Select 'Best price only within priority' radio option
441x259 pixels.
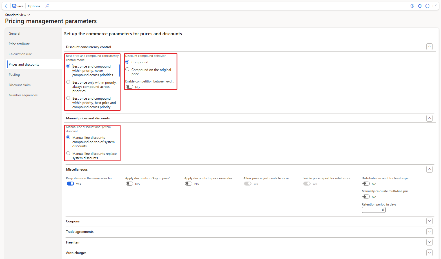pos(68,82)
